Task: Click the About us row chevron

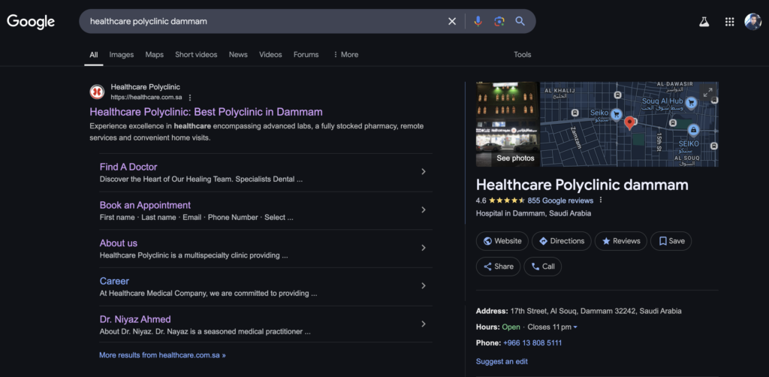Action: 424,248
